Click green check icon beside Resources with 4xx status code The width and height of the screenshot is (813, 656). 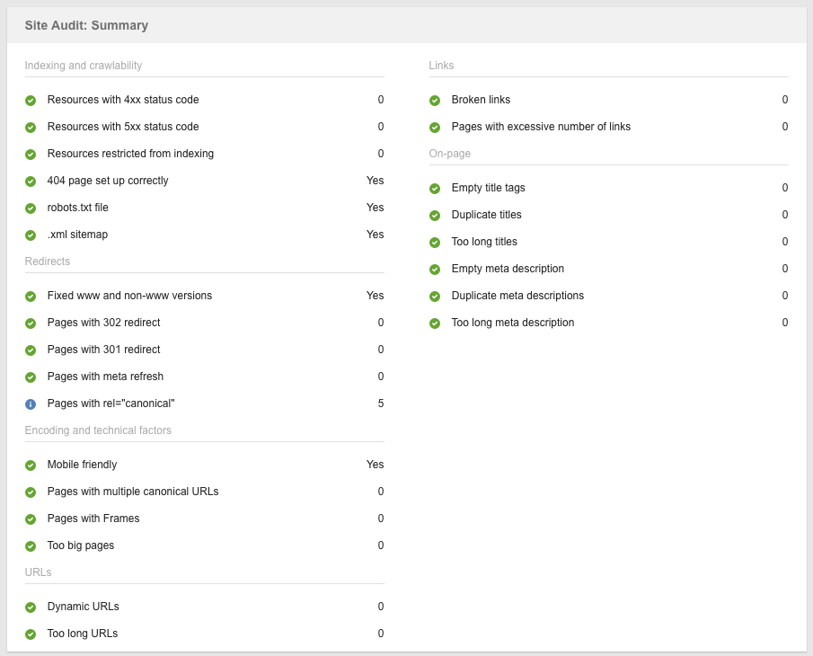pos(31,101)
